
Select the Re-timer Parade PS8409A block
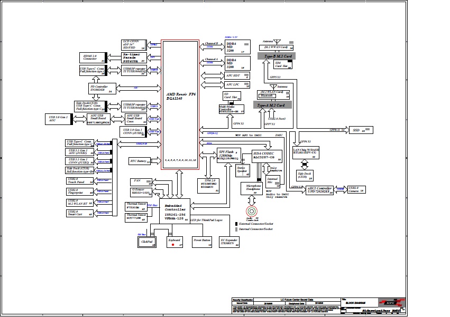coord(134,57)
